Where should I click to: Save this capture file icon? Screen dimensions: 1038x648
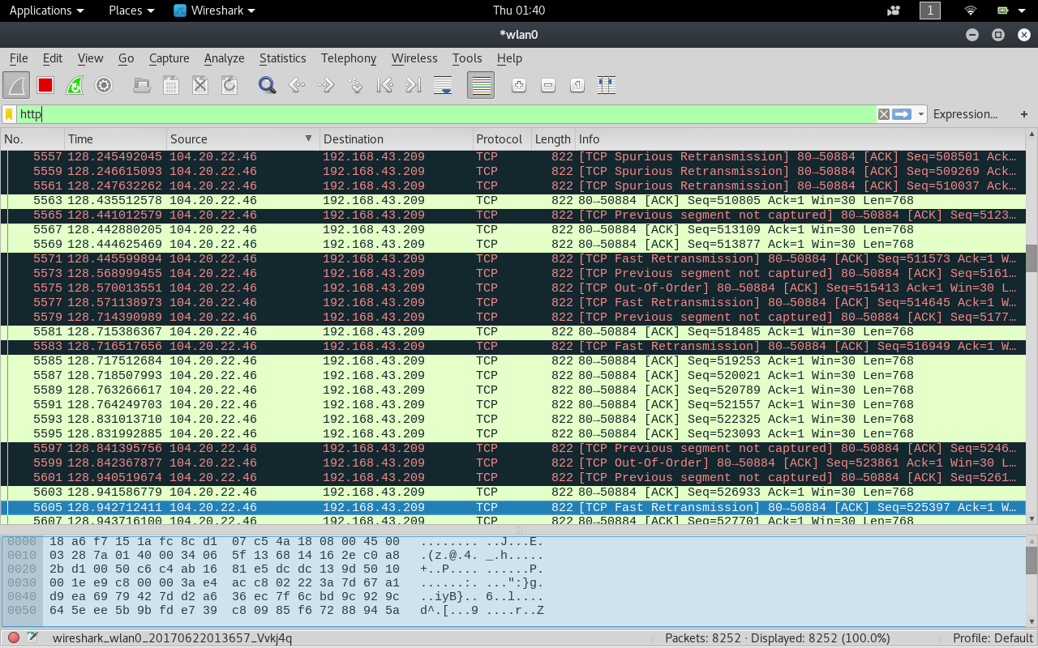pos(171,85)
